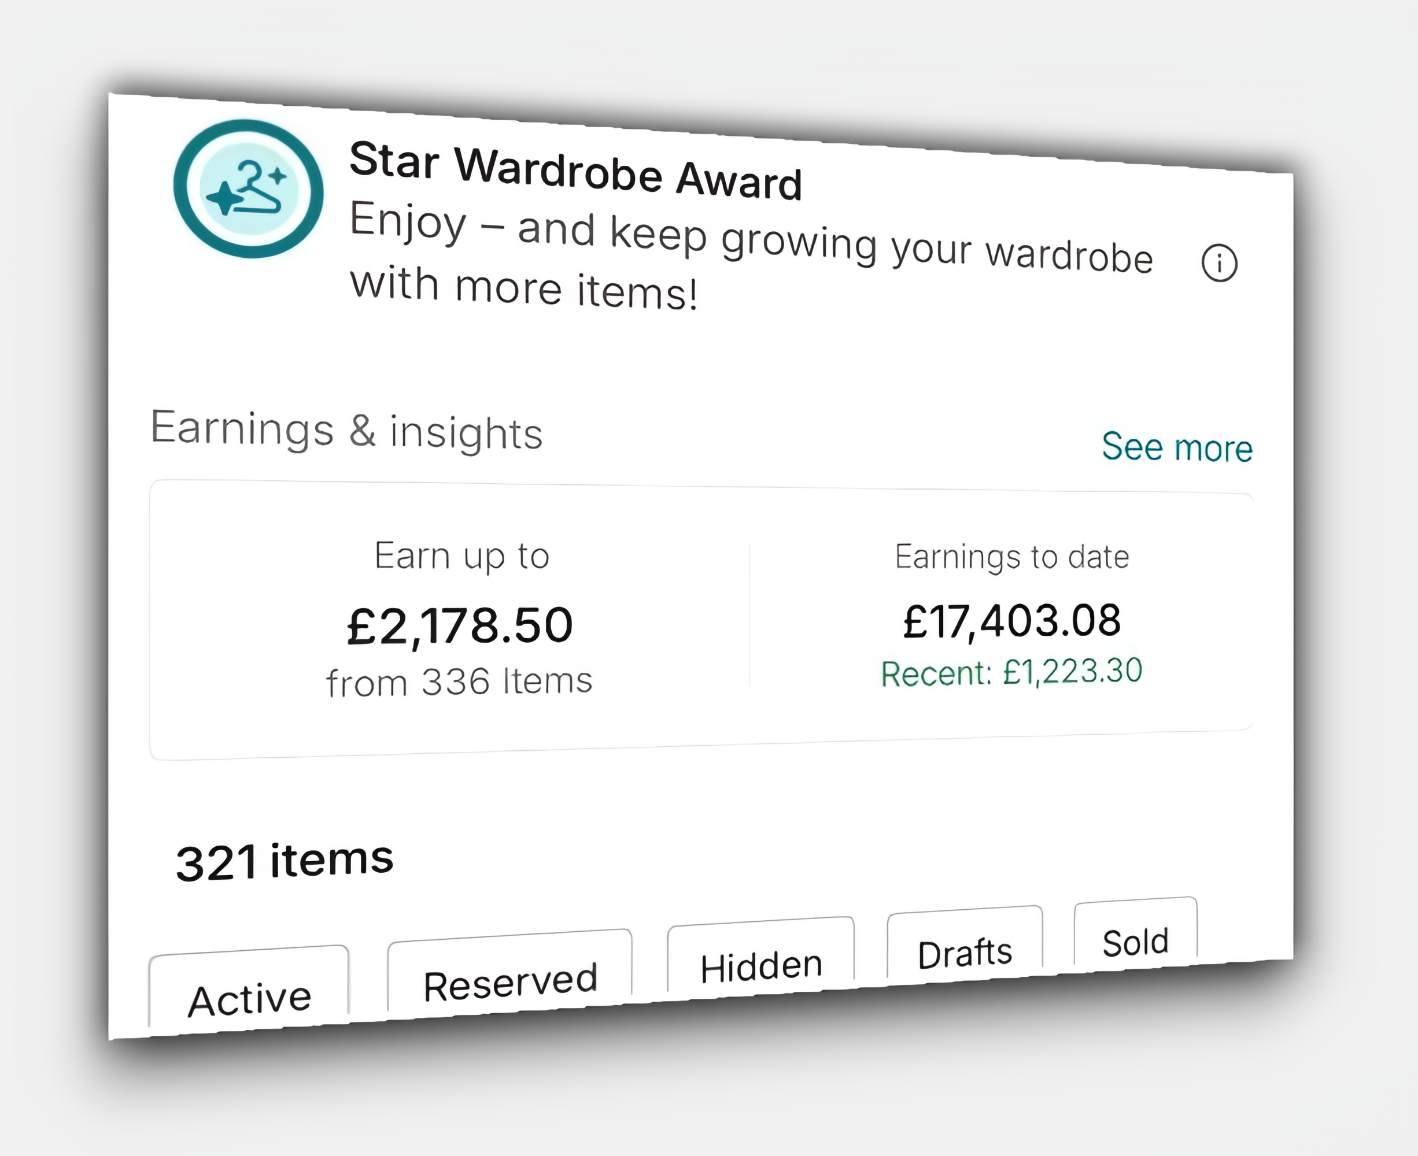Select the Drafts tab
Viewport: 1418px width, 1156px height.
tap(965, 952)
